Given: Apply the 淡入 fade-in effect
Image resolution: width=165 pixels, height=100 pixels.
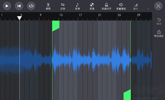Looking at the screenshot, I should tap(136, 6).
